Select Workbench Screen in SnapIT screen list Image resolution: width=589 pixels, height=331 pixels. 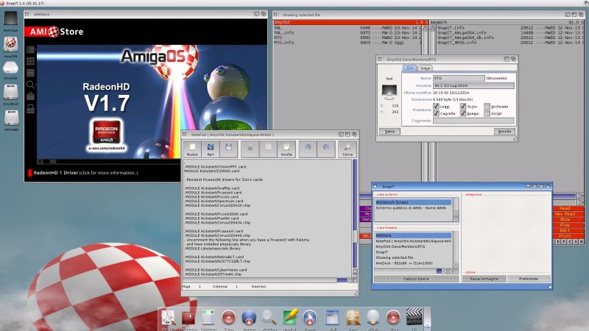click(414, 202)
